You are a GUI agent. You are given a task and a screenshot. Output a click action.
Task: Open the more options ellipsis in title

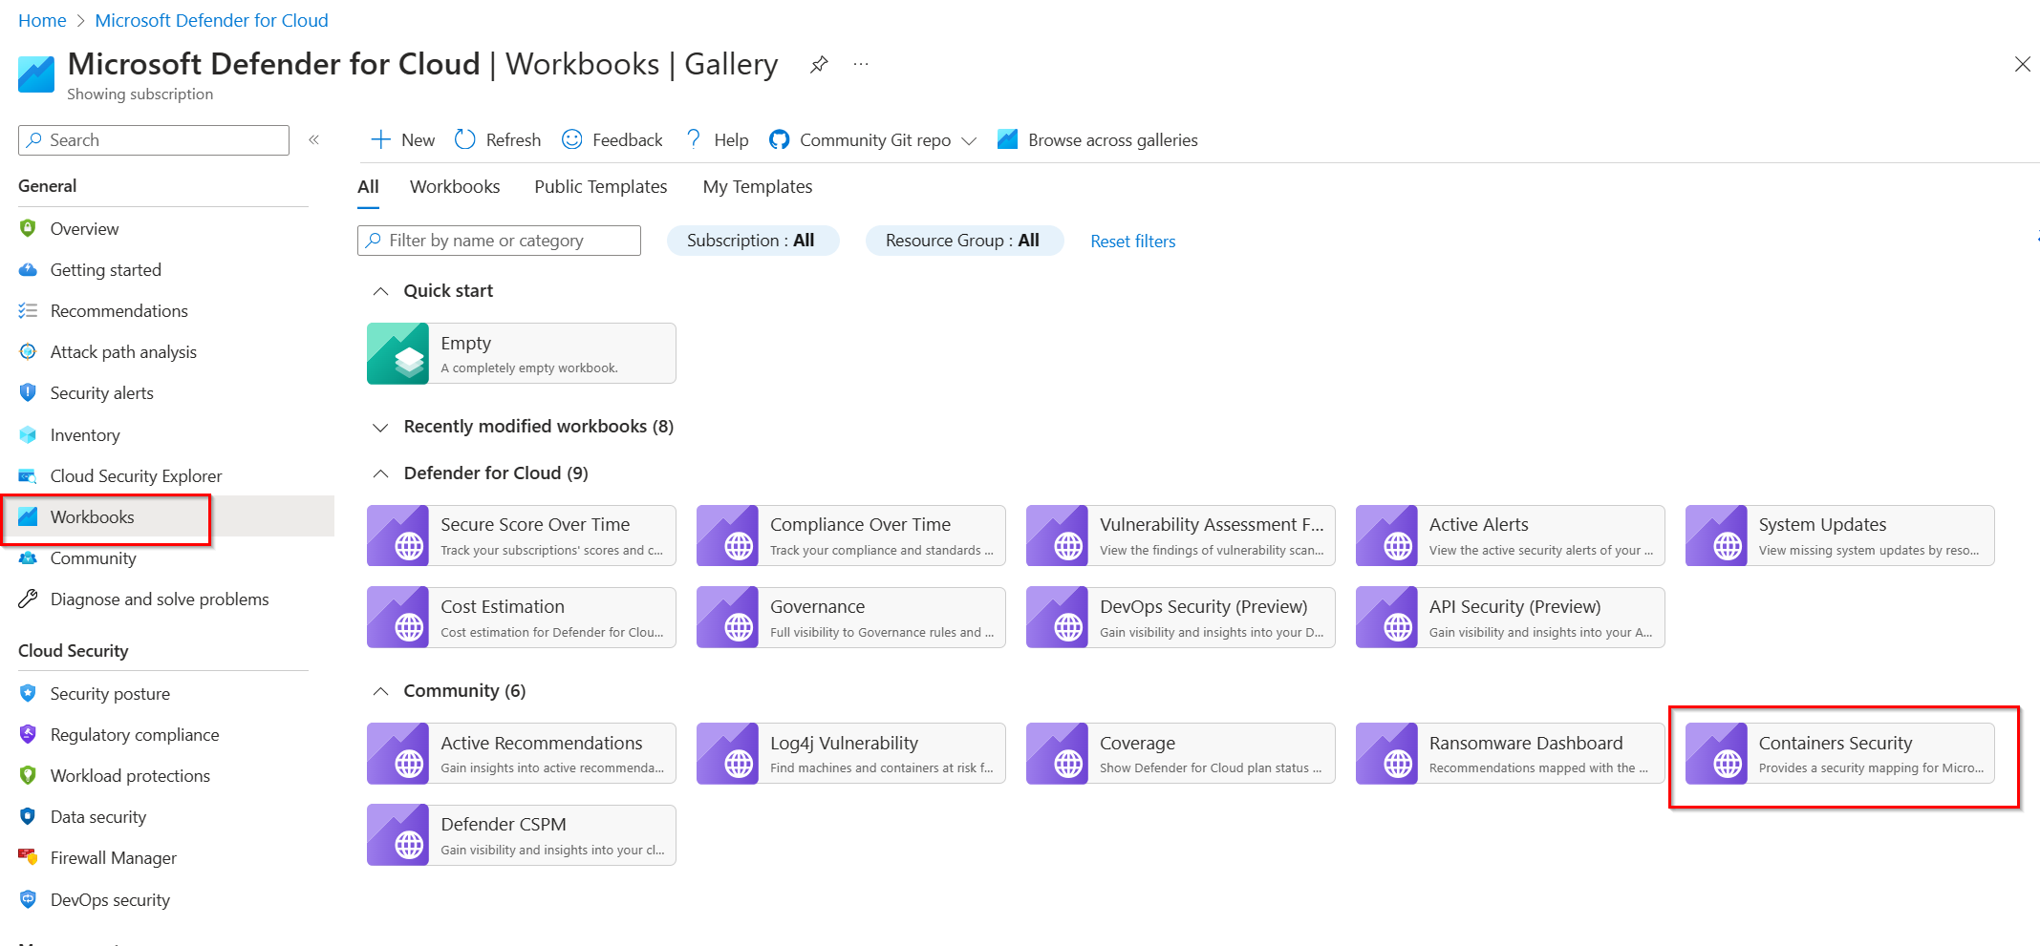coord(861,64)
